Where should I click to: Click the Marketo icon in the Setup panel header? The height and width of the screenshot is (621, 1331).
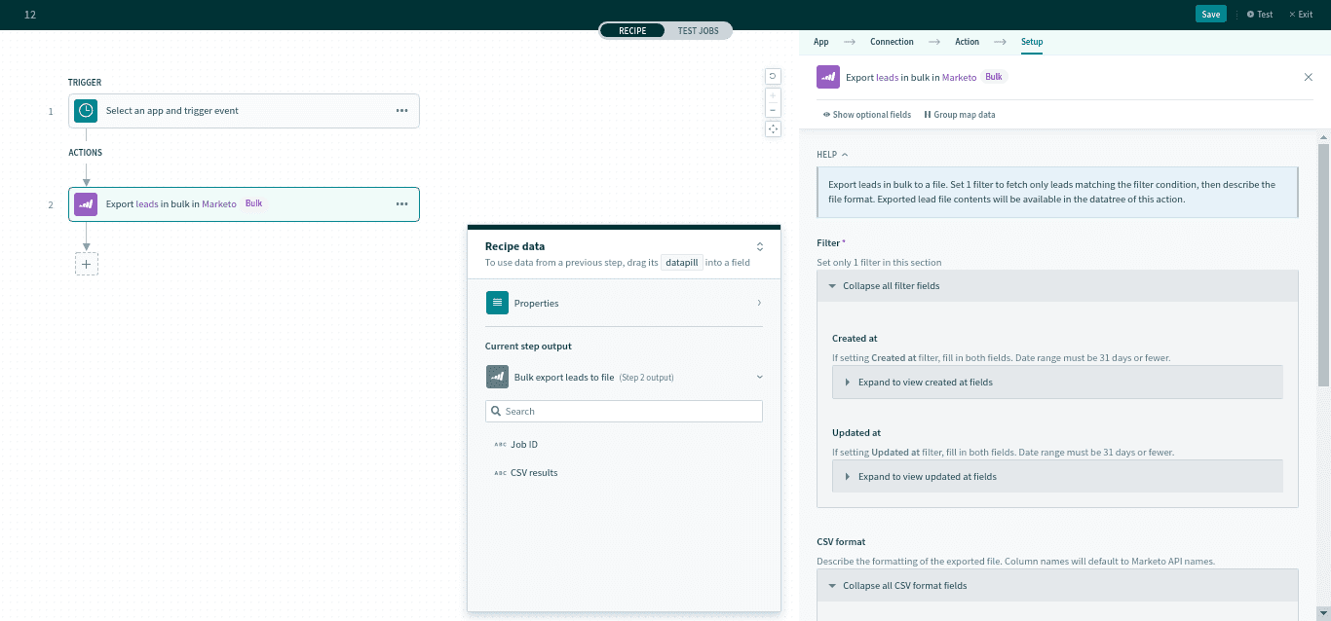tap(827, 76)
